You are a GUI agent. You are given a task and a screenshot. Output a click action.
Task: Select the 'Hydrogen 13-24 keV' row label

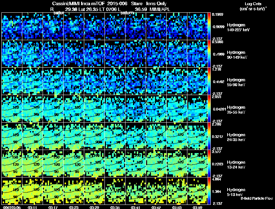coord(236,165)
